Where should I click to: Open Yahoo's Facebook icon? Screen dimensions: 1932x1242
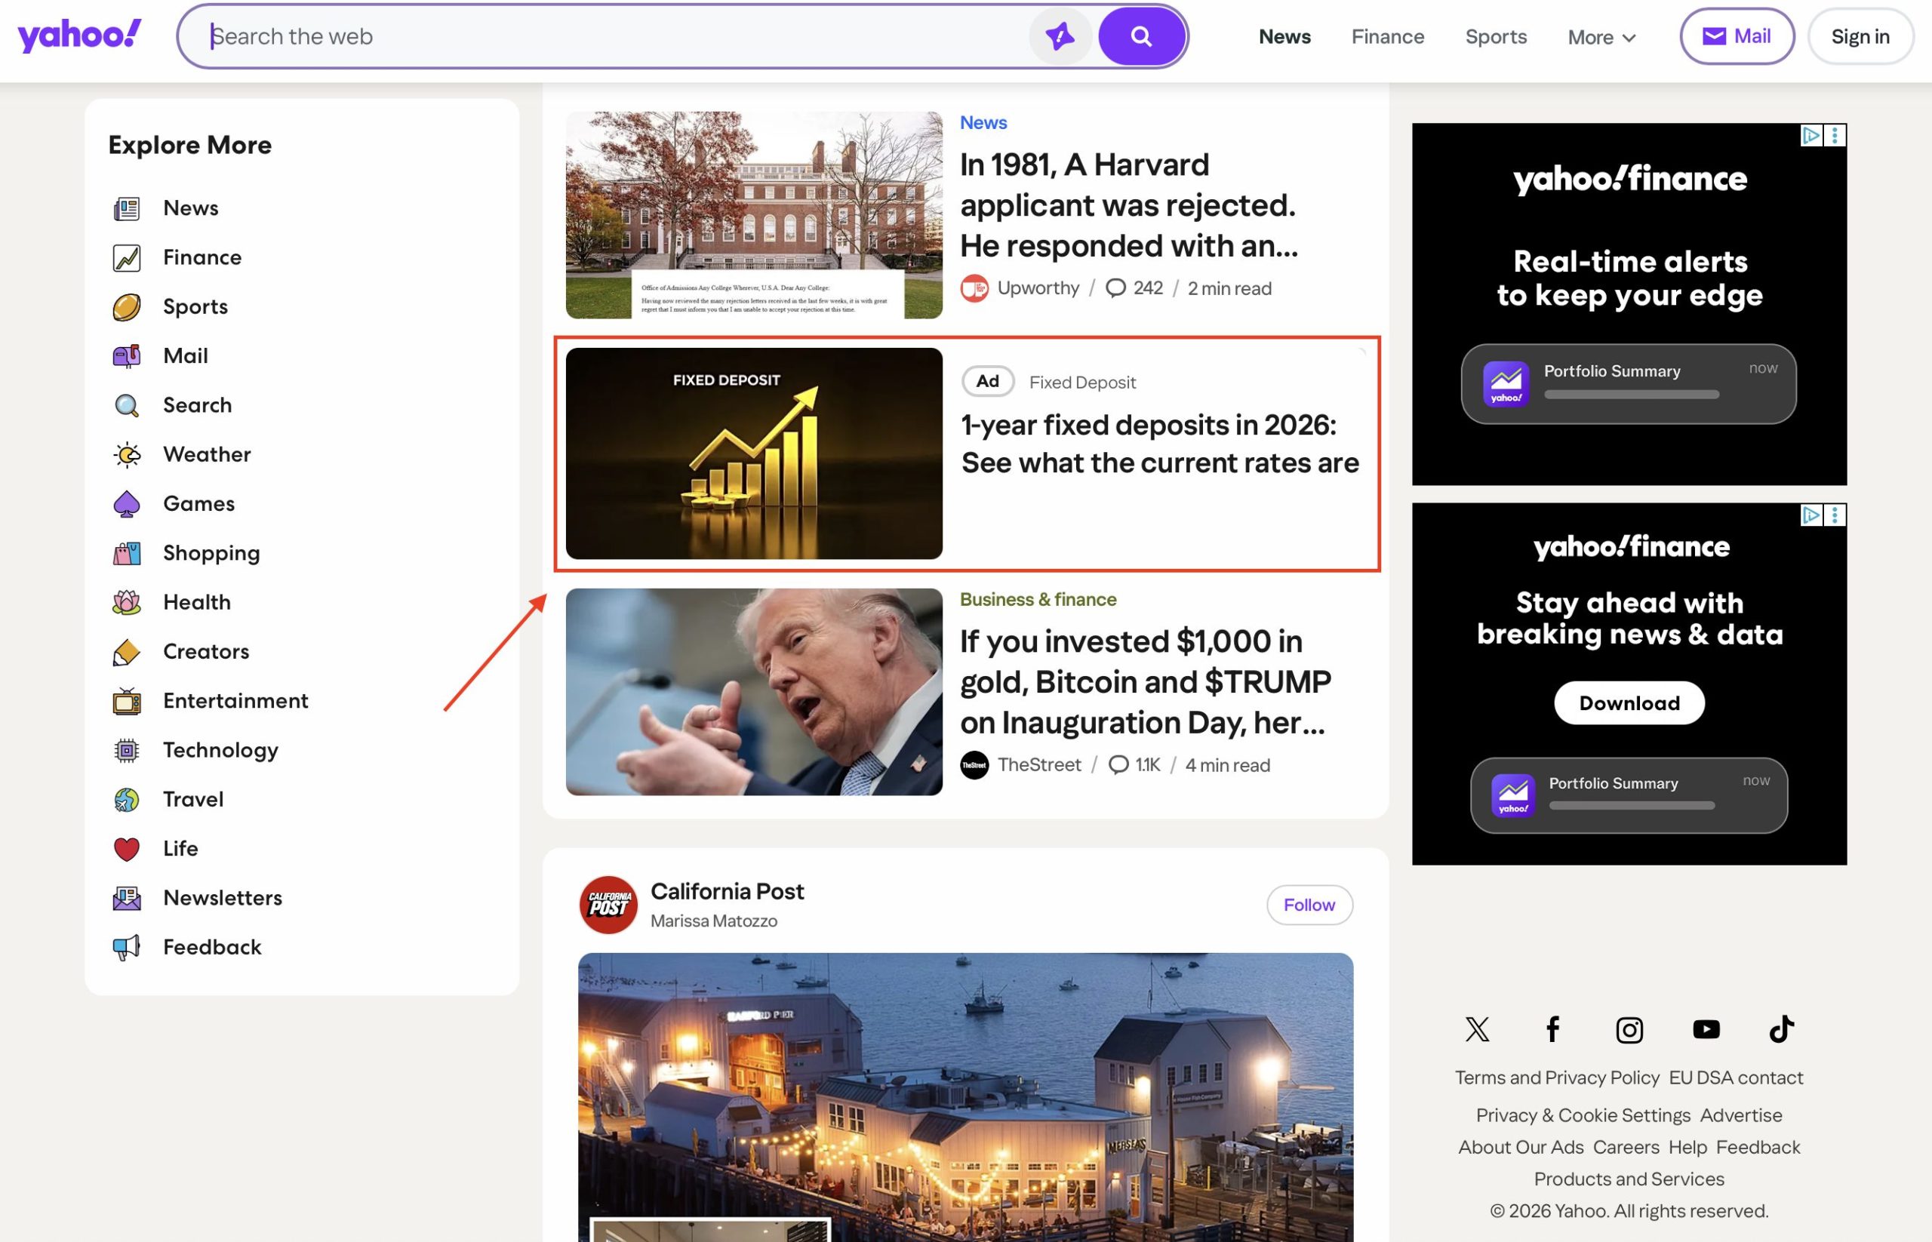1553,1029
